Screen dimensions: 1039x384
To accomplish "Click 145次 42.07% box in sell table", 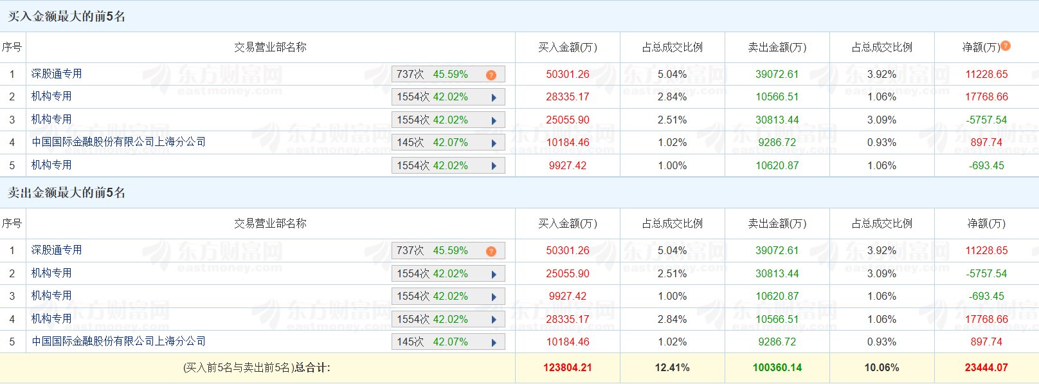I will pyautogui.click(x=437, y=342).
